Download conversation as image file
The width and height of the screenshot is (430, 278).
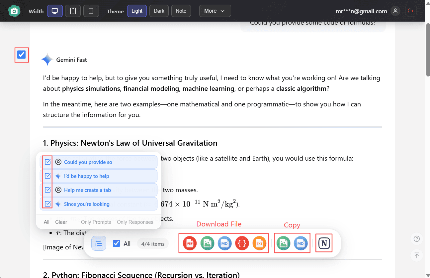[207, 243]
